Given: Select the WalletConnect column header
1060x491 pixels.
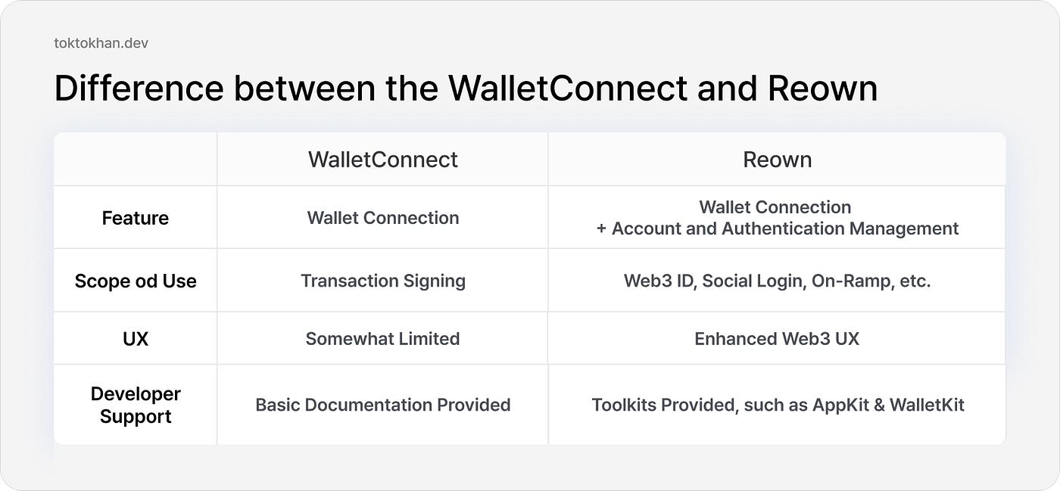Looking at the screenshot, I should 382,160.
